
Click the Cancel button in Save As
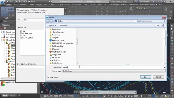coord(158,77)
